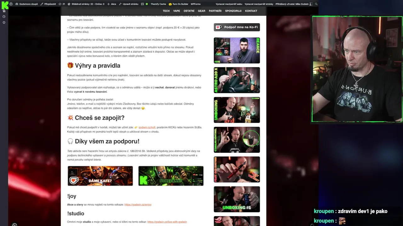403x226 pixels.
Task: Open Shlédnutí stránky statistics item
Action: [x=86, y=4]
